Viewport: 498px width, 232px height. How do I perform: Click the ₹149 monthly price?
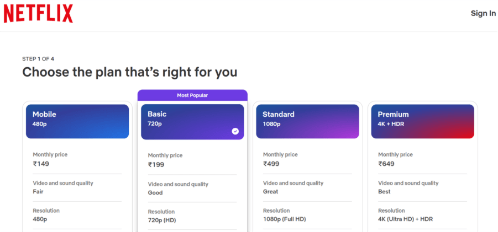coord(41,164)
